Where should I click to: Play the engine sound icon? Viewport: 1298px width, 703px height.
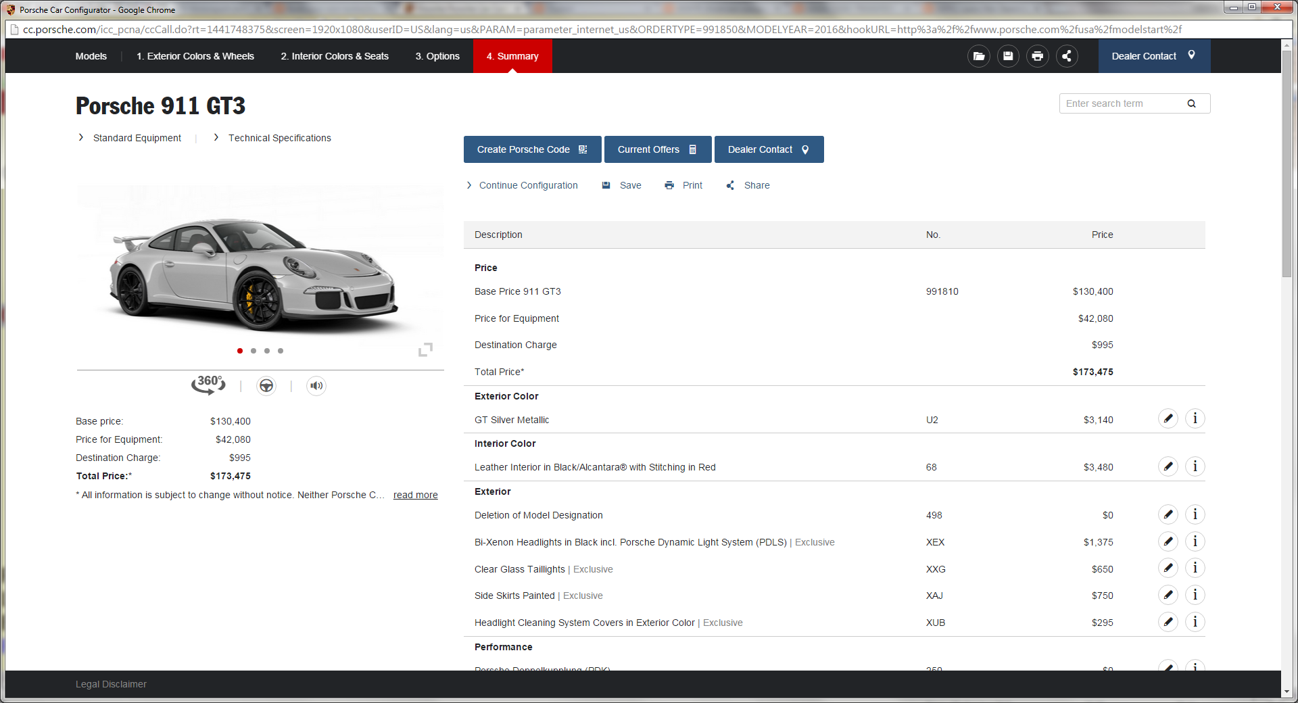click(x=316, y=386)
